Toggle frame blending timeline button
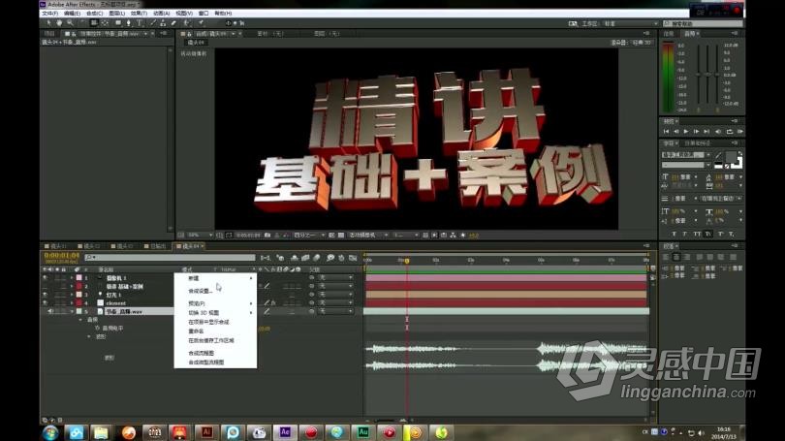The image size is (785, 441). (x=305, y=258)
